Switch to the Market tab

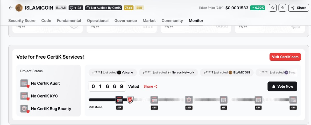[x=149, y=20]
